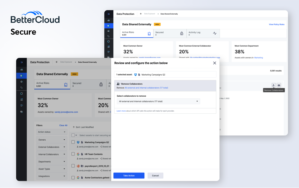Image resolution: width=299 pixels, height=188 pixels.
Task: Expand the Departments filter dropdown
Action: [x=52, y=161]
